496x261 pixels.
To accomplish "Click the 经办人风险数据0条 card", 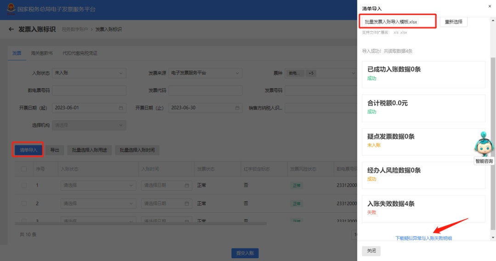I will point(423,175).
